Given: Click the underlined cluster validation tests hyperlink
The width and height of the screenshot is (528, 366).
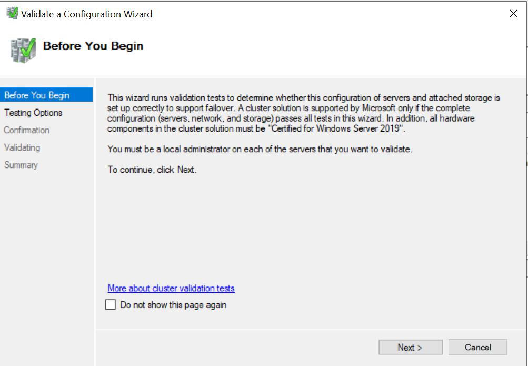Looking at the screenshot, I should coord(171,288).
